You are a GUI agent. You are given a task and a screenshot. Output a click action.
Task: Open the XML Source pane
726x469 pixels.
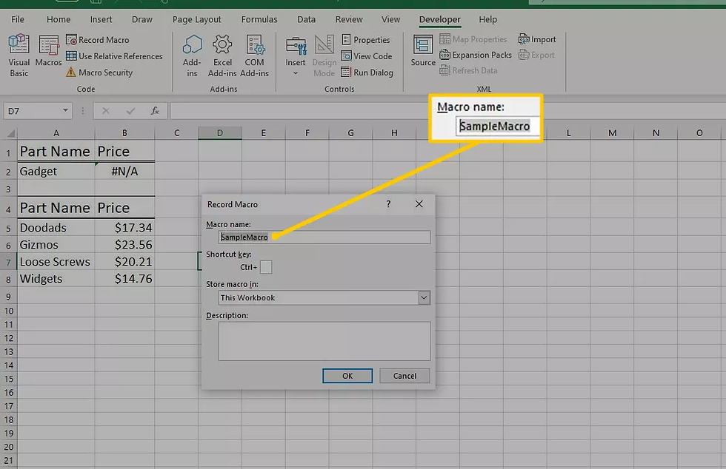pyautogui.click(x=423, y=51)
